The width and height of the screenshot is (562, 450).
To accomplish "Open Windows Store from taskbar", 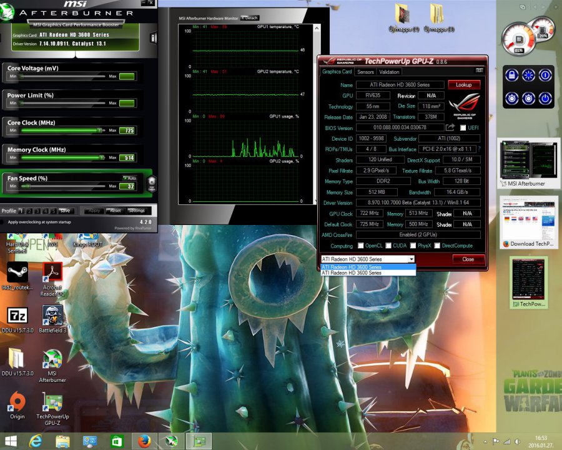I will 117,441.
